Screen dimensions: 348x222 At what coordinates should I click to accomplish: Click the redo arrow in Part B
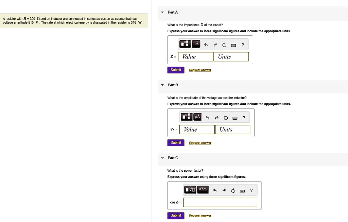[216, 118]
